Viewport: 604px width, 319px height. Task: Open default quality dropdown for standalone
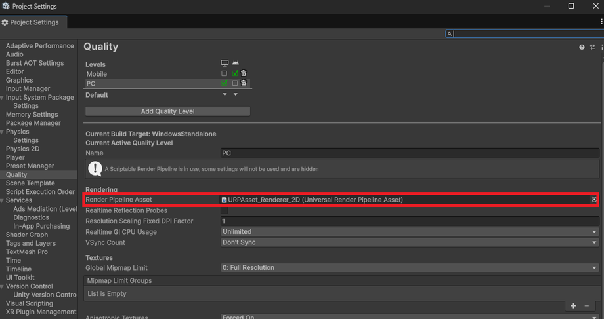pyautogui.click(x=225, y=94)
